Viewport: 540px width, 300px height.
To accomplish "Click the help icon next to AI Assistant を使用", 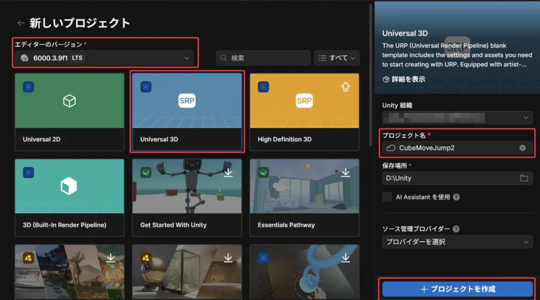I will click(456, 197).
